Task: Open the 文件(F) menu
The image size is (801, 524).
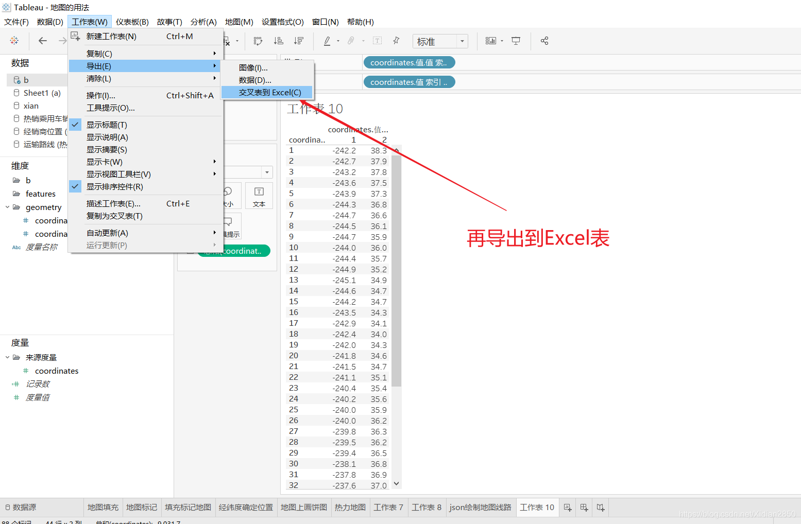Action: click(16, 22)
